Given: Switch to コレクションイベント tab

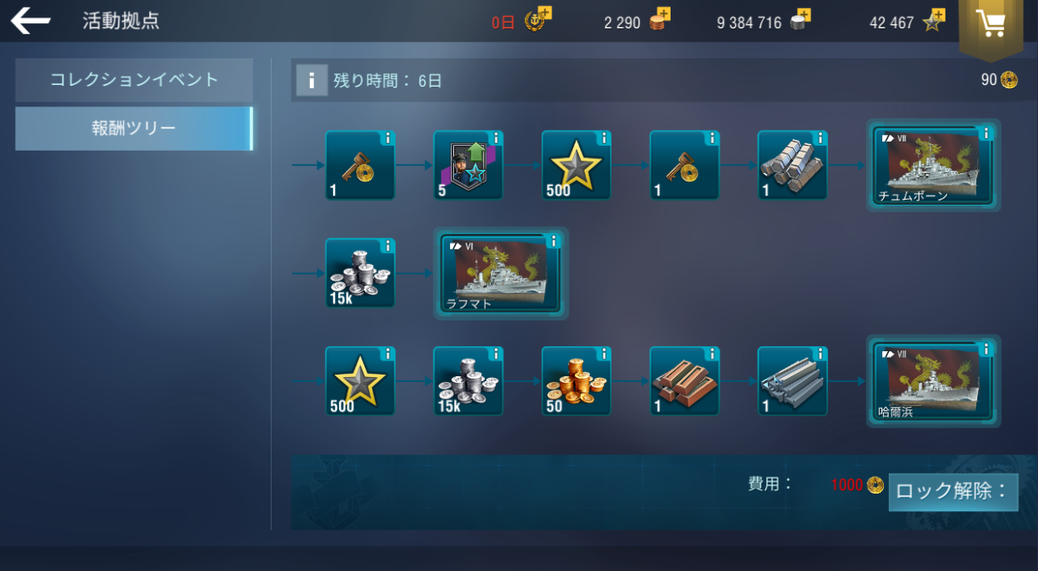Looking at the screenshot, I should (x=134, y=80).
